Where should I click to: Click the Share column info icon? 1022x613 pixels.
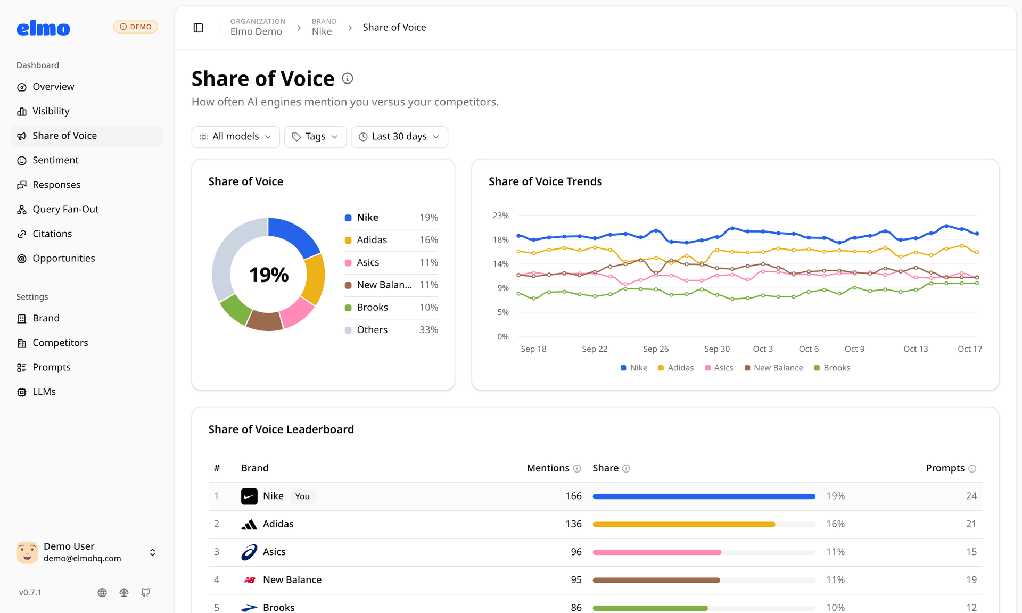626,468
